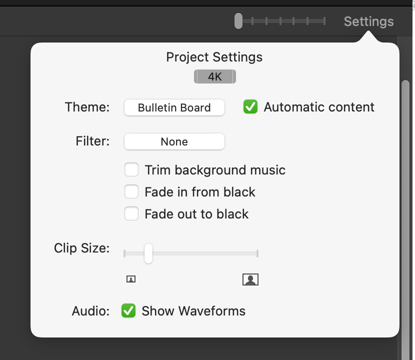
Task: Click the Automatic content label text
Action: click(319, 107)
